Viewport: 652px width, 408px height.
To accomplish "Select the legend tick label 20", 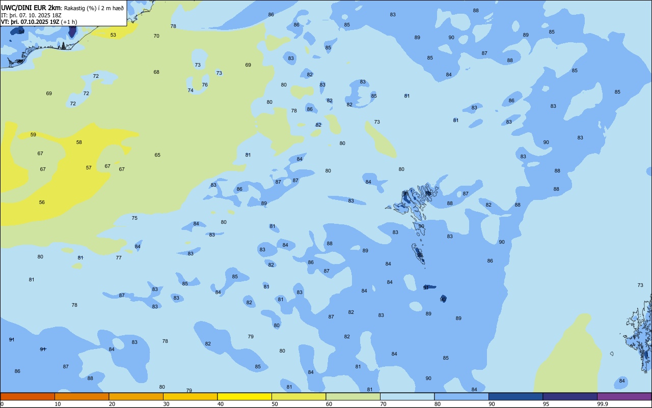I will point(112,404).
